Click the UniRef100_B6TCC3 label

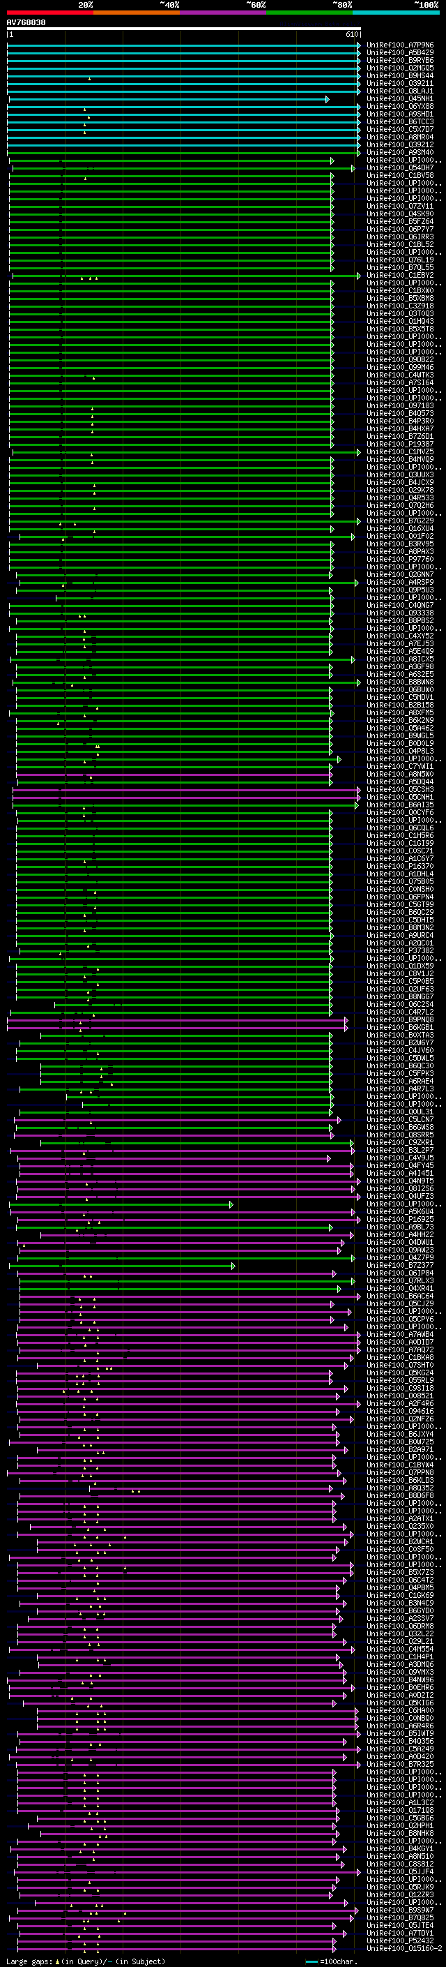click(x=400, y=121)
